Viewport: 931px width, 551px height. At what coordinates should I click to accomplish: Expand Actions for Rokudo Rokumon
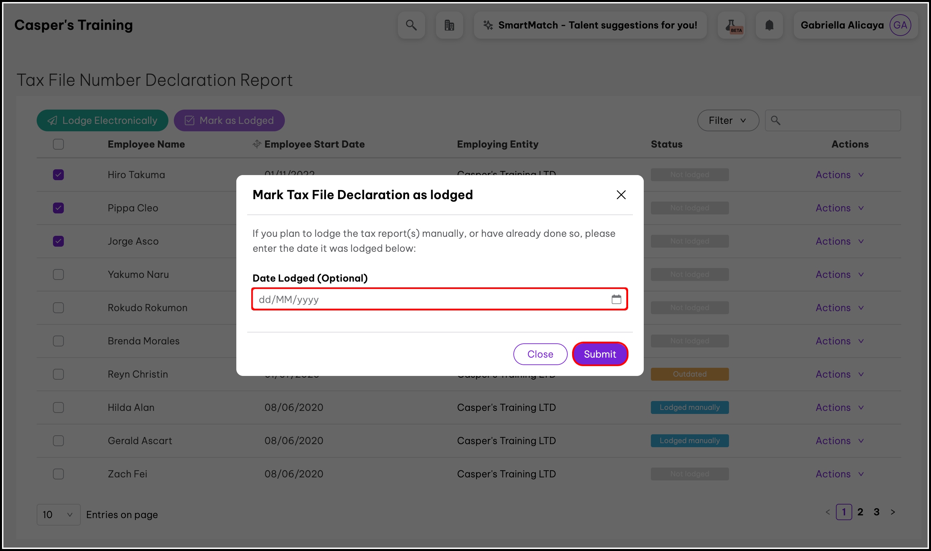point(839,307)
